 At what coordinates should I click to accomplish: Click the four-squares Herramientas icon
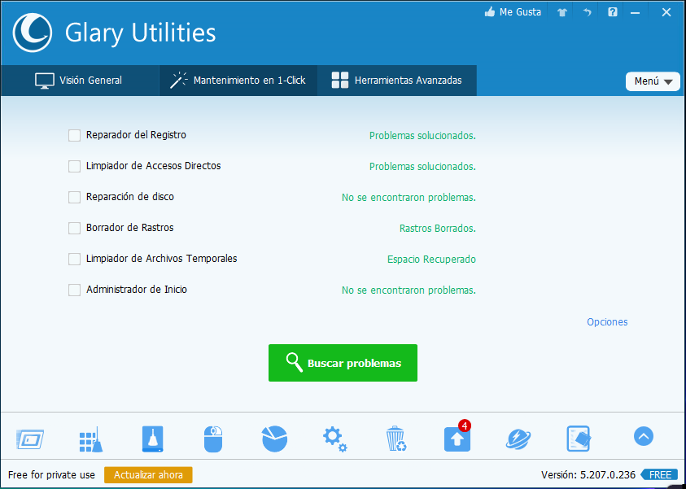click(x=340, y=81)
